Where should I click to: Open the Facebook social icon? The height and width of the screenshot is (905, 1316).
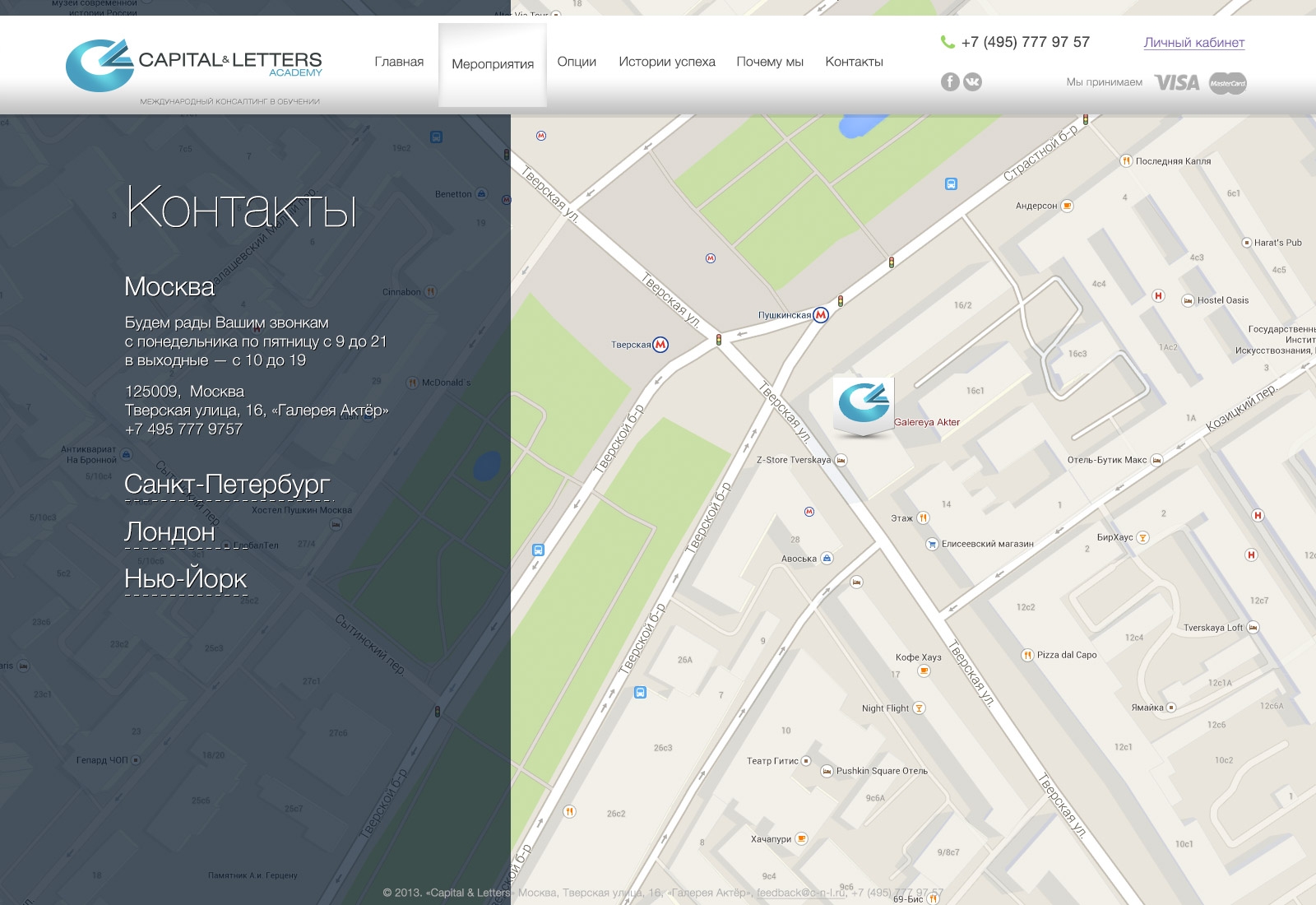950,81
